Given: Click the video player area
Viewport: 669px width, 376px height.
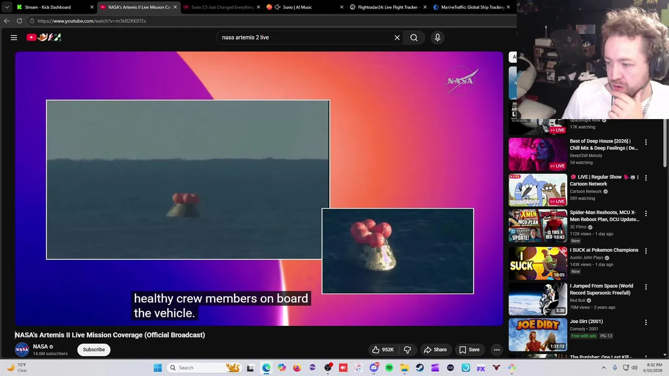Looking at the screenshot, I should tap(259, 189).
